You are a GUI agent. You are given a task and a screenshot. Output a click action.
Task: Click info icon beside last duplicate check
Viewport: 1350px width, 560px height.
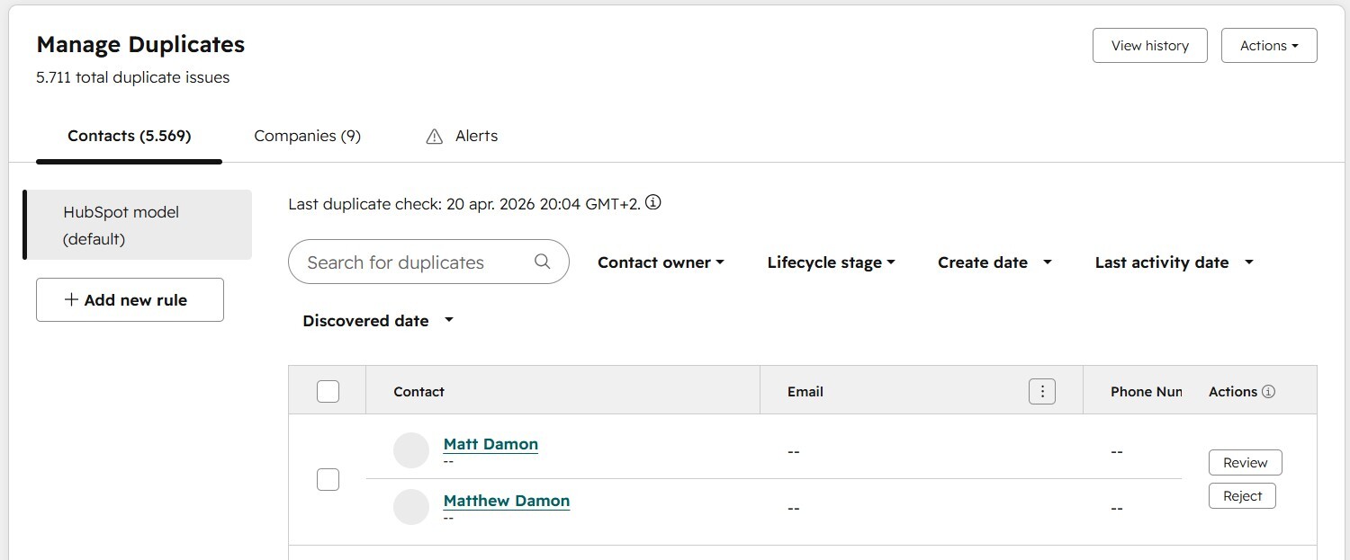653,203
